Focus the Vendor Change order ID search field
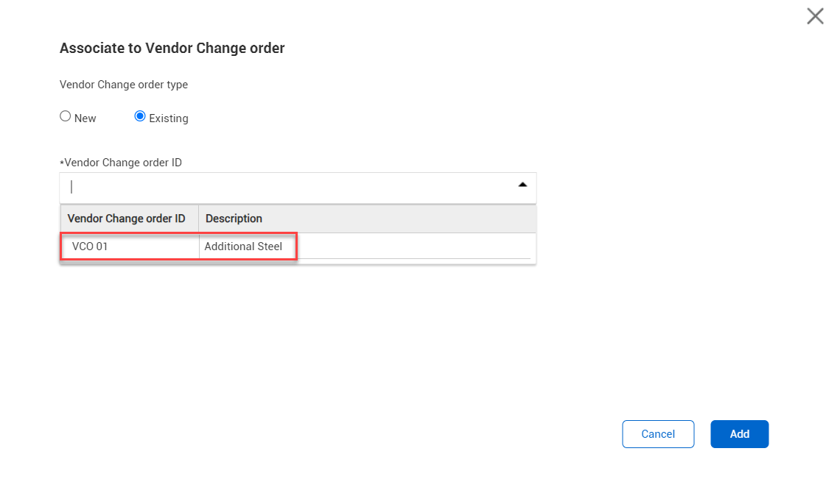This screenshot has height=479, width=826. [x=287, y=188]
